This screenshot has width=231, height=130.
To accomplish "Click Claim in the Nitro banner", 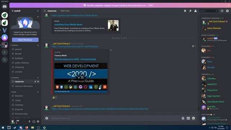I will [151, 5].
